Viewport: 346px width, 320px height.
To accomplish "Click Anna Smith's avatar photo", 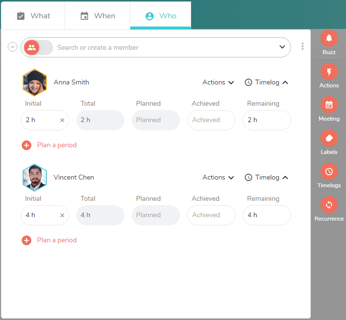I will (35, 83).
